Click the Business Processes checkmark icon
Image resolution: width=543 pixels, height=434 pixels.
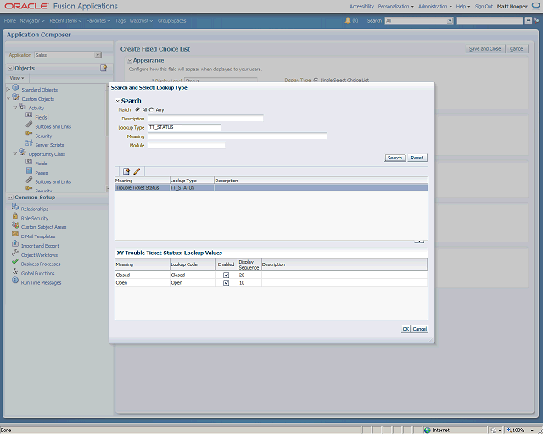[15, 262]
